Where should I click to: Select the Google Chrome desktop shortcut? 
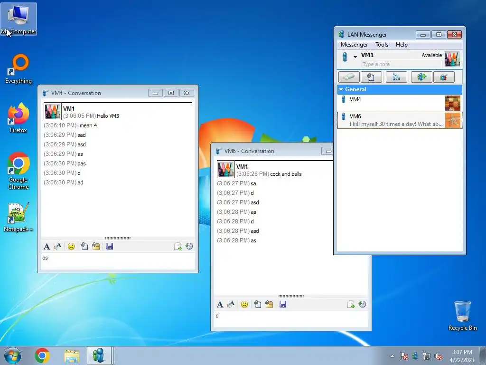coord(19,171)
